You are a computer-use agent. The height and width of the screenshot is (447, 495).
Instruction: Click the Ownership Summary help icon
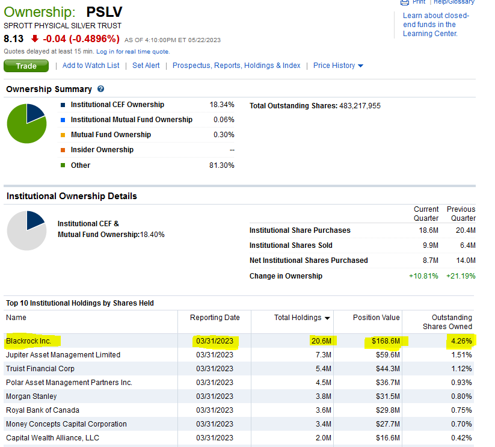click(100, 89)
